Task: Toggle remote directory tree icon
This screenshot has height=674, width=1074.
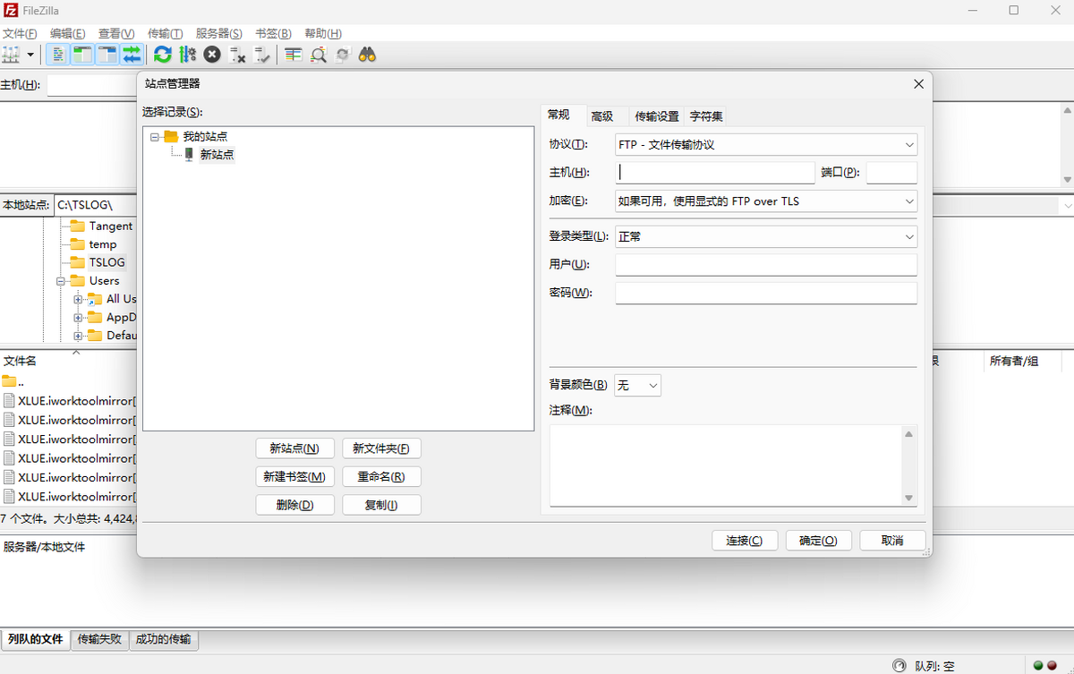Action: click(x=107, y=55)
